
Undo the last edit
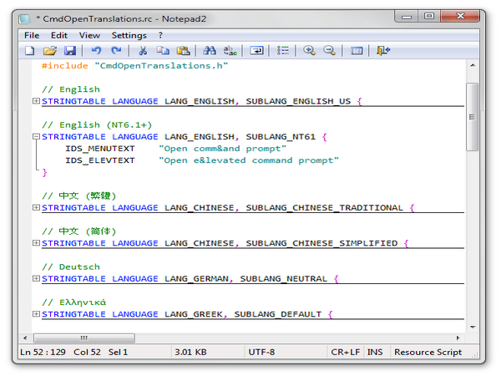pos(96,50)
